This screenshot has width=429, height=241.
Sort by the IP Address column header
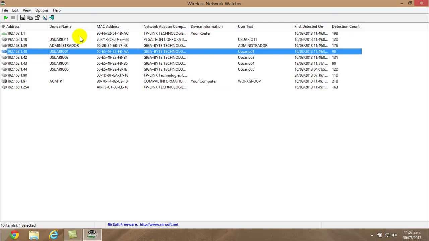tap(23, 27)
